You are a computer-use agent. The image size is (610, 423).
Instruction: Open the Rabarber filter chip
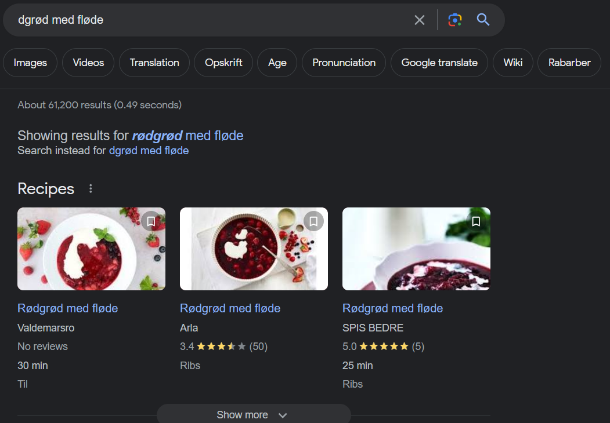pyautogui.click(x=569, y=63)
